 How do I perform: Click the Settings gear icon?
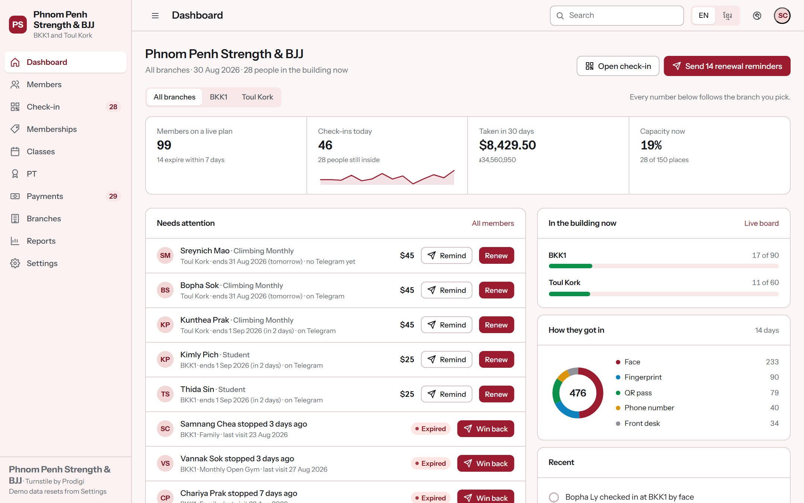[x=15, y=263]
